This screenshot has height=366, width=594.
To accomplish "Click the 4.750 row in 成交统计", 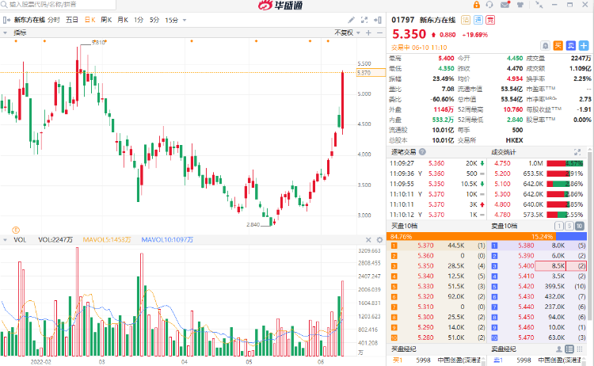I will tap(539, 163).
